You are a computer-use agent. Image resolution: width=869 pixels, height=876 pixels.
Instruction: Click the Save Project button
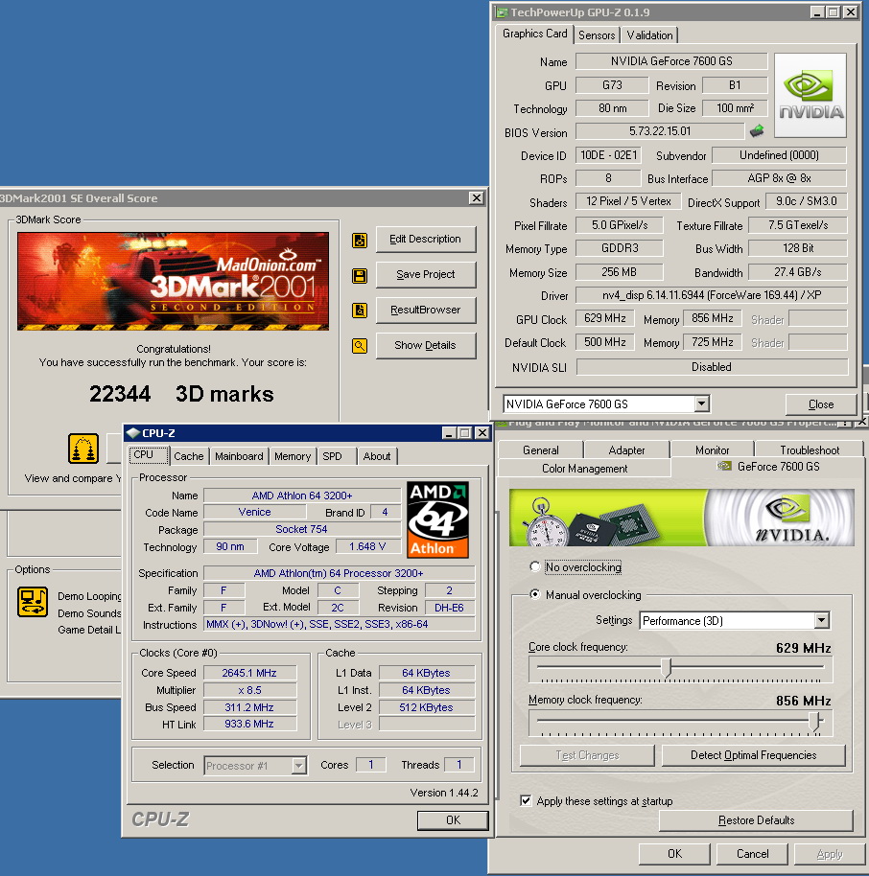426,274
